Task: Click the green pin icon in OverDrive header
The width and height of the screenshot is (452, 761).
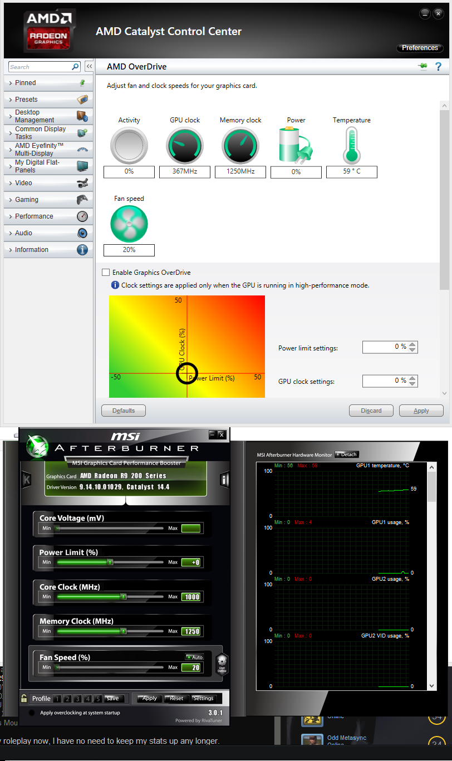Action: 423,67
